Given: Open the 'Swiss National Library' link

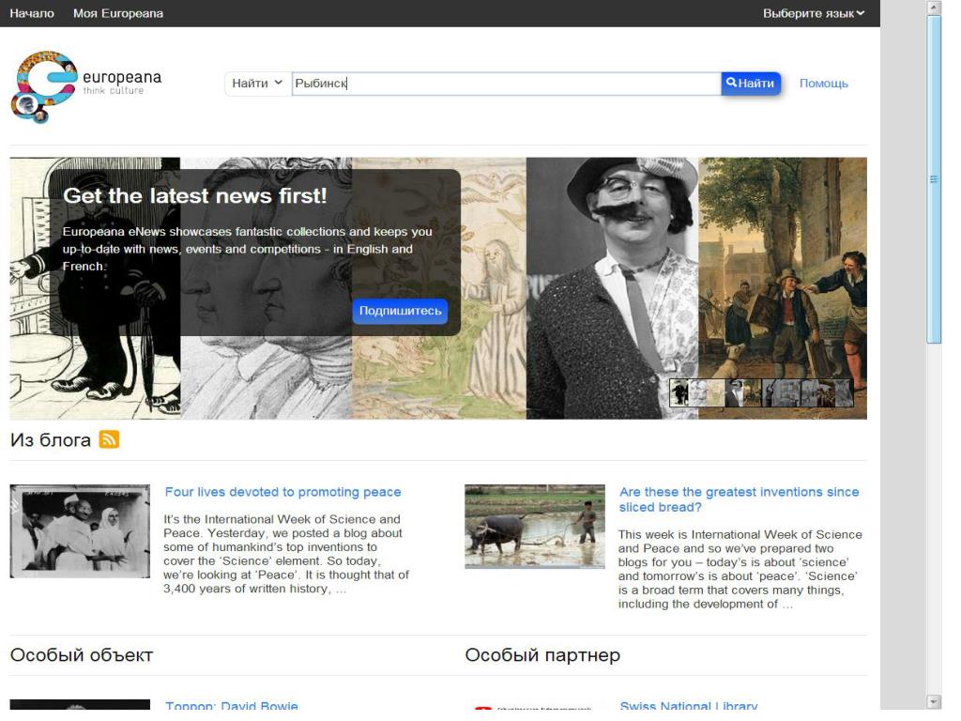Looking at the screenshot, I should click(x=689, y=706).
